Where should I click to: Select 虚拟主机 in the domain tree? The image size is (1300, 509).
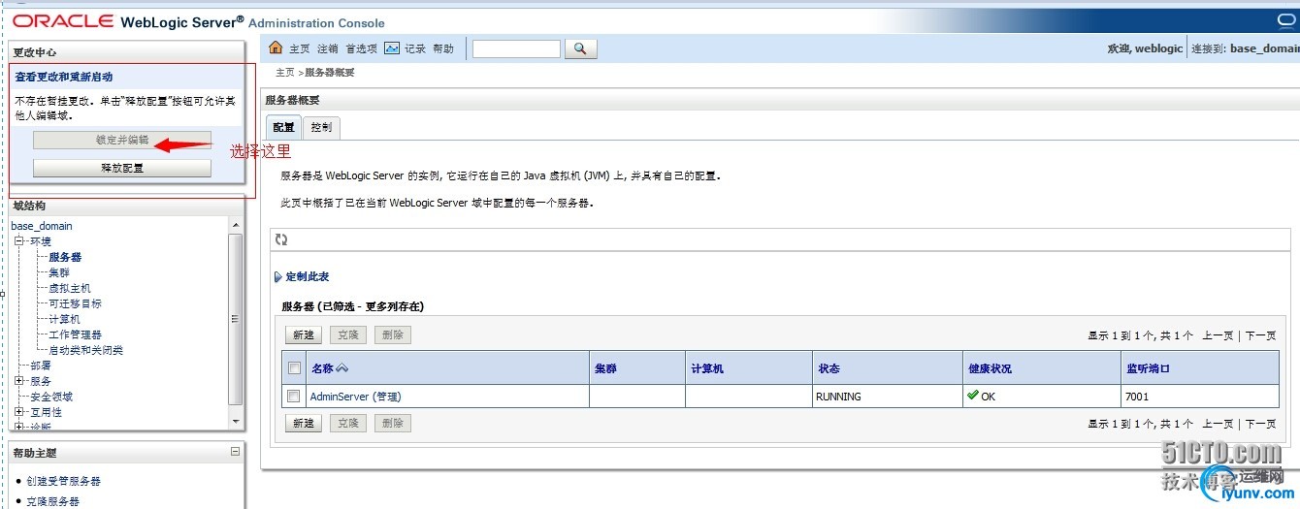coord(70,288)
